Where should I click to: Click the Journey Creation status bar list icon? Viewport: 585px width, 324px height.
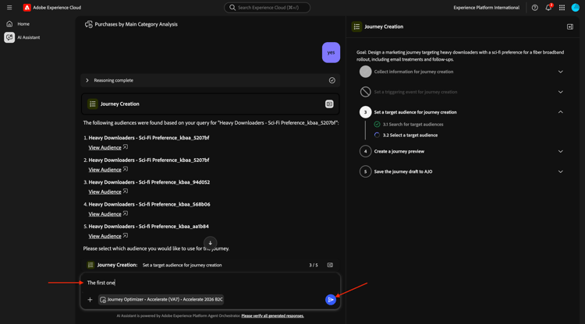(x=90, y=265)
